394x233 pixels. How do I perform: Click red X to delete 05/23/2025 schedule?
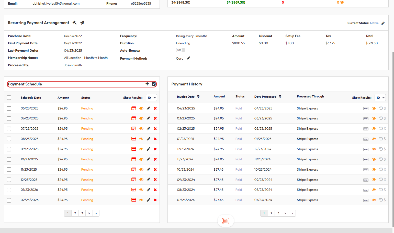tap(155, 108)
